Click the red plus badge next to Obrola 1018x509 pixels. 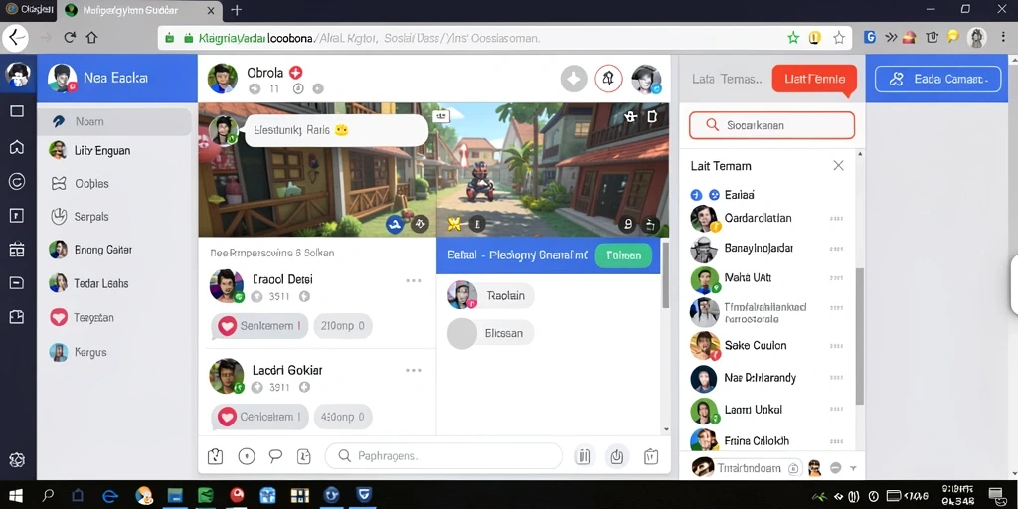pyautogui.click(x=296, y=72)
